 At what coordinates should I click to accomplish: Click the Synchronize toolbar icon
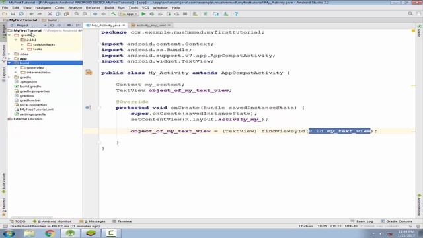click(x=21, y=14)
